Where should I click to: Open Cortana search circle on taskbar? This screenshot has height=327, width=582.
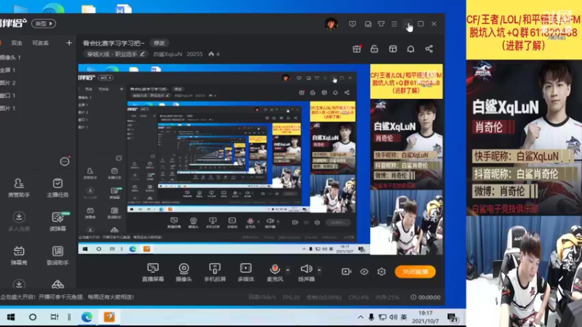(x=33, y=317)
